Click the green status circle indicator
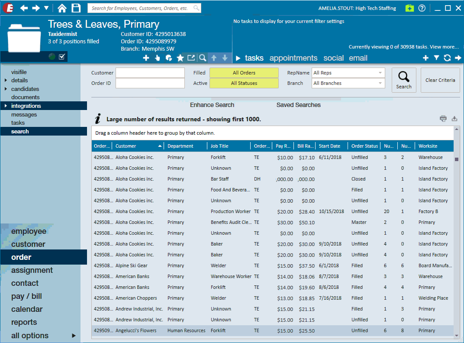This screenshot has width=464, height=343. pos(52,57)
